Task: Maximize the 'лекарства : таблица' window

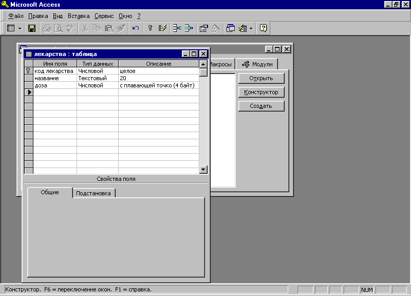Action: pos(194,54)
